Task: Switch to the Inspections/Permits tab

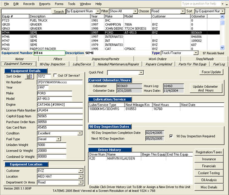Action: point(105,59)
